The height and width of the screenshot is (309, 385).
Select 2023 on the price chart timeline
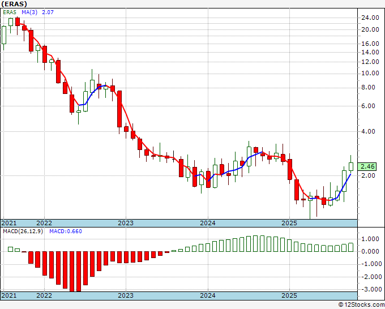[126, 223]
